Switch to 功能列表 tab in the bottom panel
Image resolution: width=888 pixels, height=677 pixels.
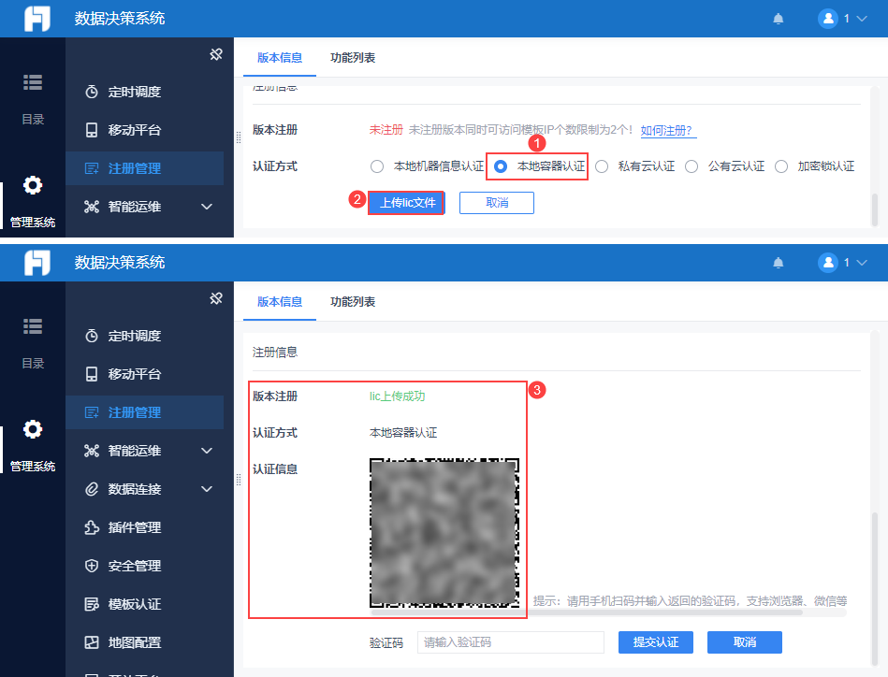click(353, 302)
